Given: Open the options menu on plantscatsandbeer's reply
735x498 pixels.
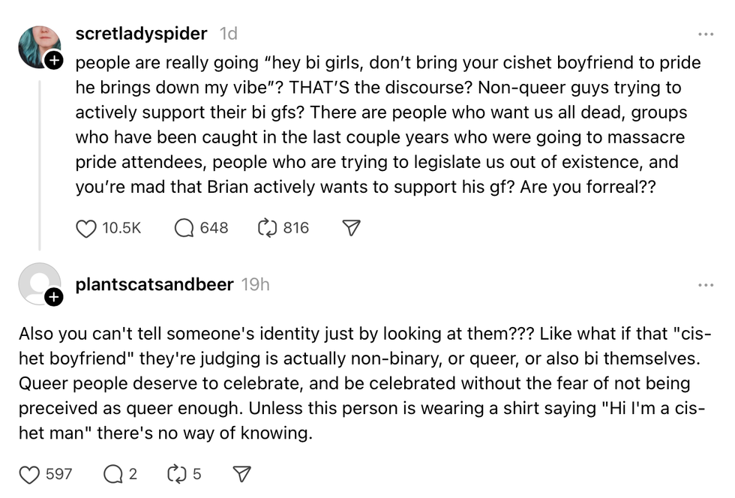Looking at the screenshot, I should point(705,284).
